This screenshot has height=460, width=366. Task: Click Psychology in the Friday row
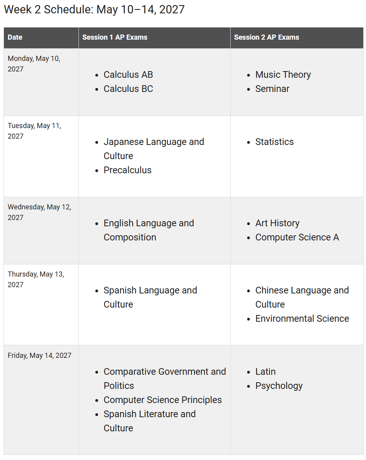(x=279, y=385)
